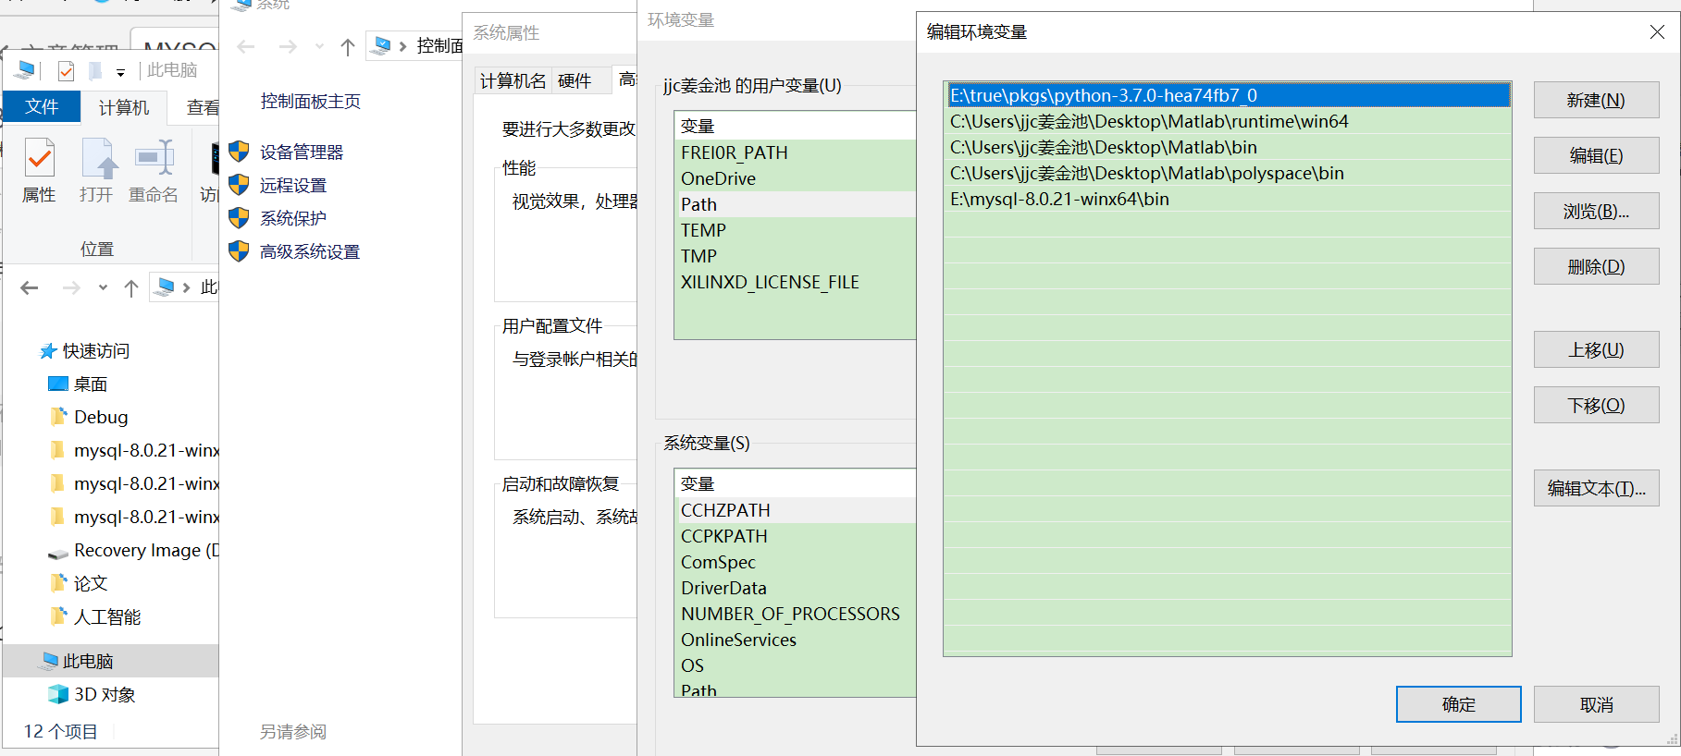
Task: Click 编辑(E) button
Action: [x=1596, y=155]
